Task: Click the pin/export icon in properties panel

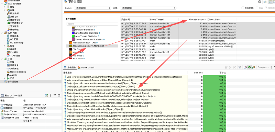Action: [x=46, y=95]
